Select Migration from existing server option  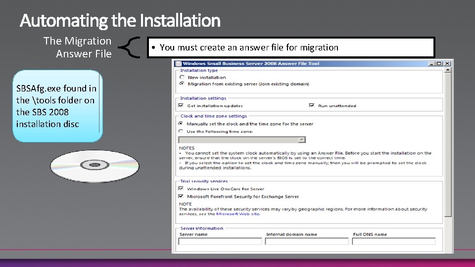point(182,84)
